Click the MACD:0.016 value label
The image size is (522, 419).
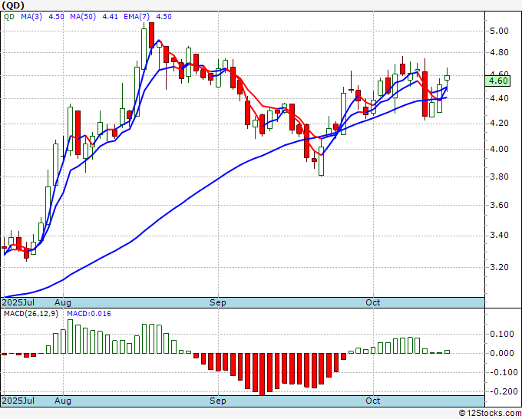tap(89, 314)
